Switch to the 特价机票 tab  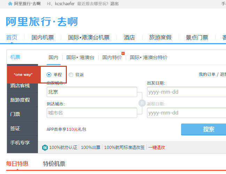(54, 164)
